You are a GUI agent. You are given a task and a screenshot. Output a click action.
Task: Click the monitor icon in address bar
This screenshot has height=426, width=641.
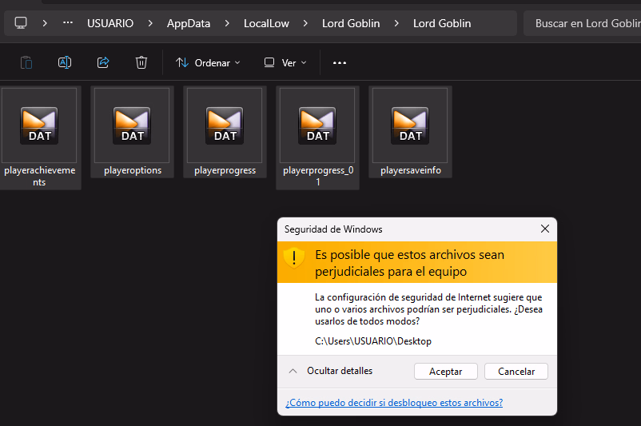click(21, 23)
